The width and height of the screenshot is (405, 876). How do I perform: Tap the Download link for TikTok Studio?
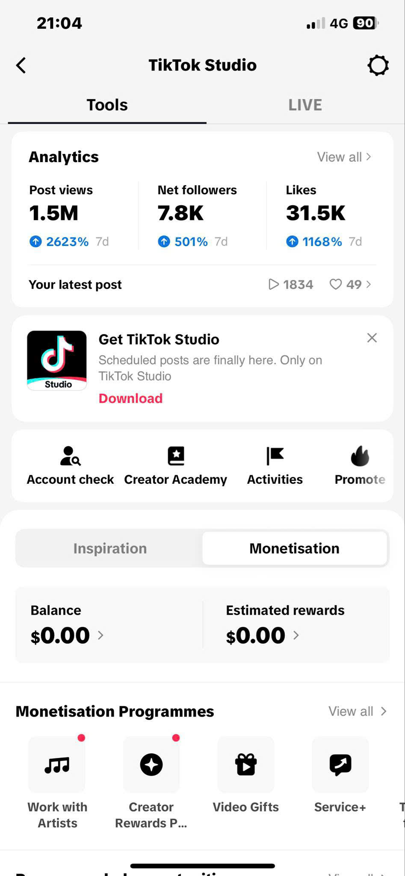(x=130, y=398)
